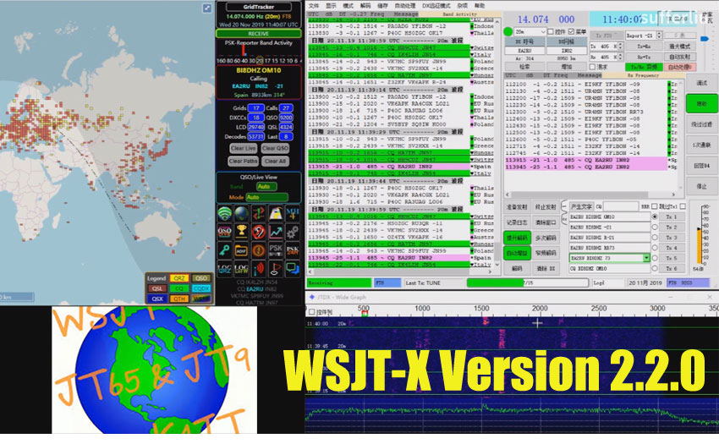Screen dimensions: 719x444
Task: Toggle the 控件 checkbox in WSJT-X
Action: [551, 31]
